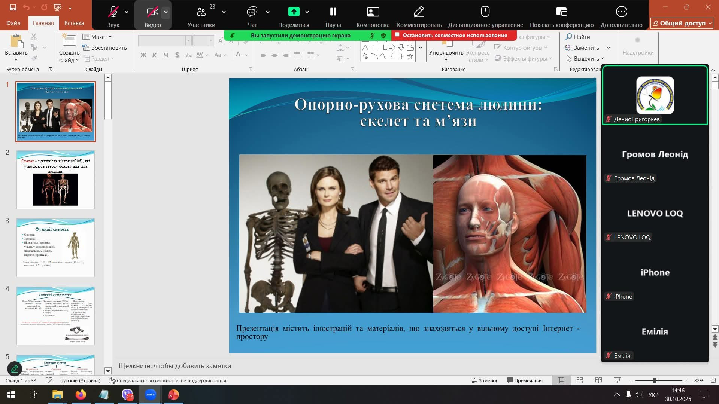Click the Remote control icon
Viewport: 719px width, 404px height.
click(485, 12)
